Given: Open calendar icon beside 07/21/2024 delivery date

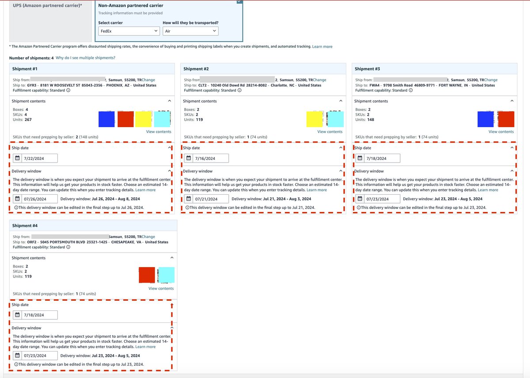Looking at the screenshot, I should [x=188, y=199].
